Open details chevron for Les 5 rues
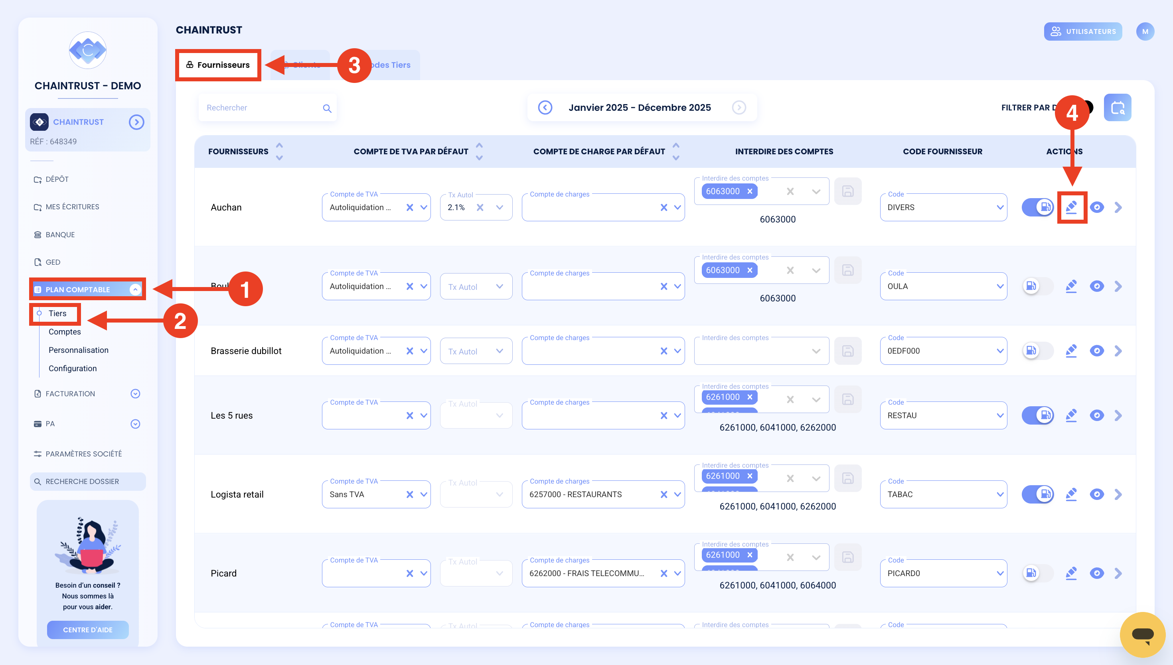 [x=1118, y=415]
